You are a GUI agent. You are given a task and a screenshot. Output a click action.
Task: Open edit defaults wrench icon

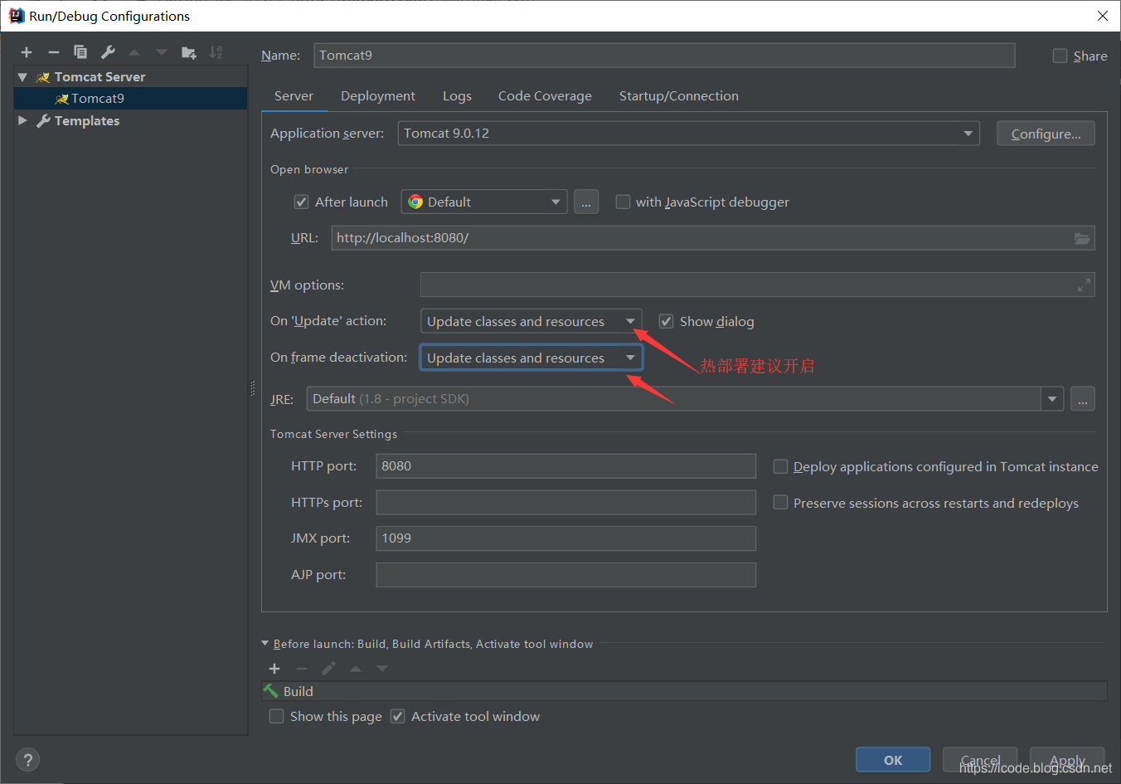click(x=108, y=52)
